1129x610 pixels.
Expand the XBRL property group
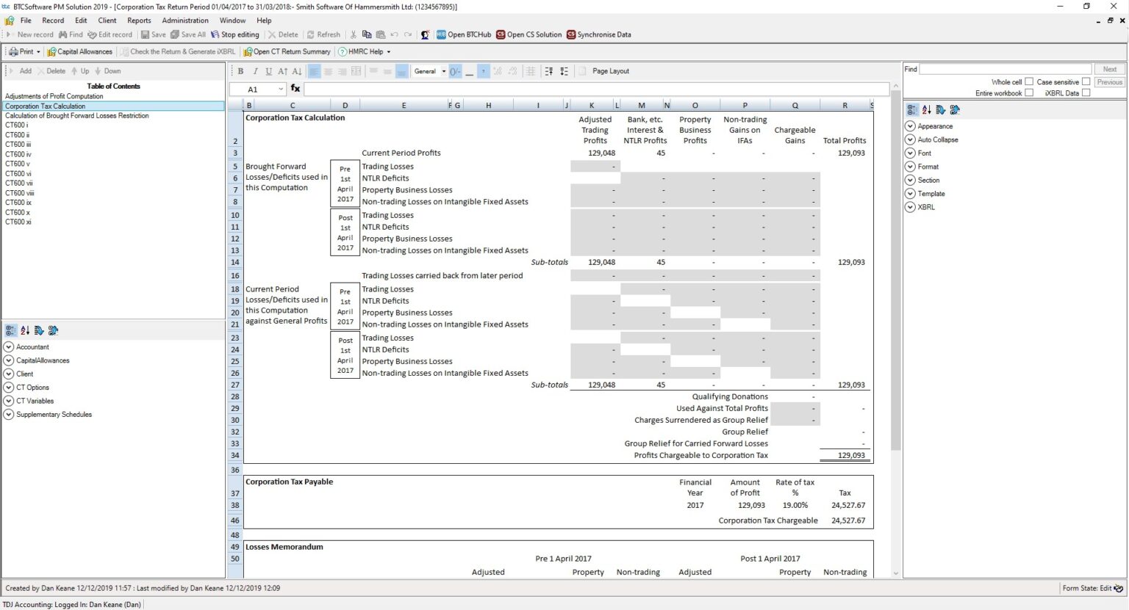(x=910, y=207)
